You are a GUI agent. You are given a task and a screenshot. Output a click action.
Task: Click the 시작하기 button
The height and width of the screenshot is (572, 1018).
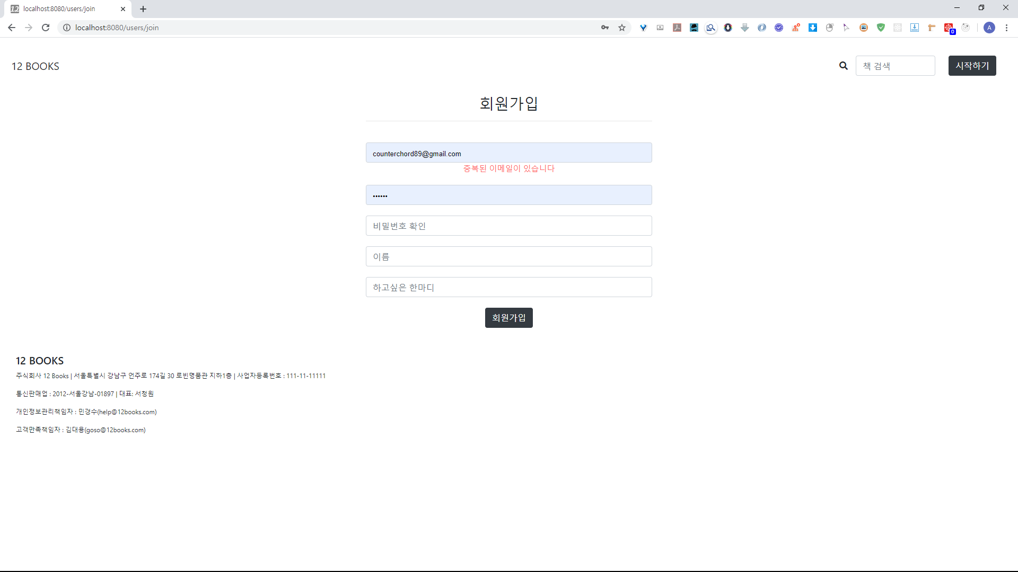pyautogui.click(x=972, y=66)
